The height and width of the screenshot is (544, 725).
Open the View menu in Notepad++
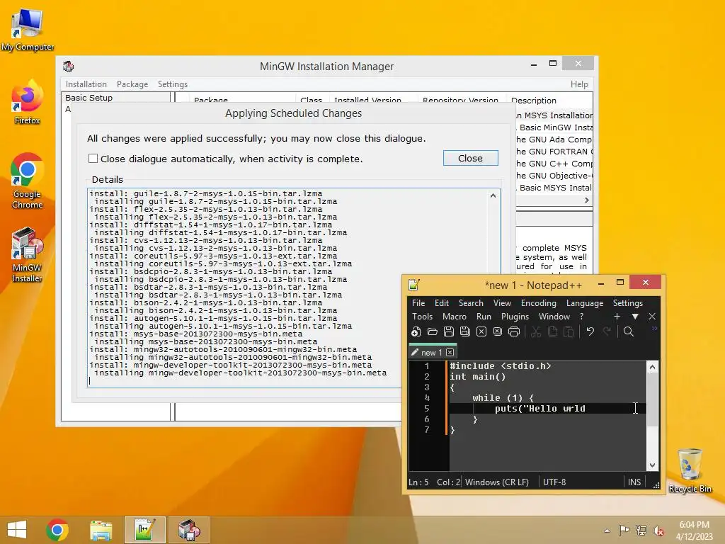pyautogui.click(x=502, y=303)
